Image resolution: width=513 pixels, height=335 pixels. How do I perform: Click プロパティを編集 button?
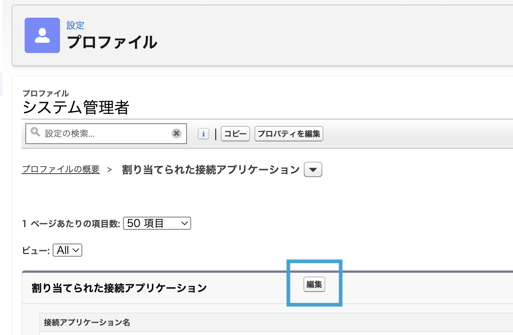click(x=289, y=134)
